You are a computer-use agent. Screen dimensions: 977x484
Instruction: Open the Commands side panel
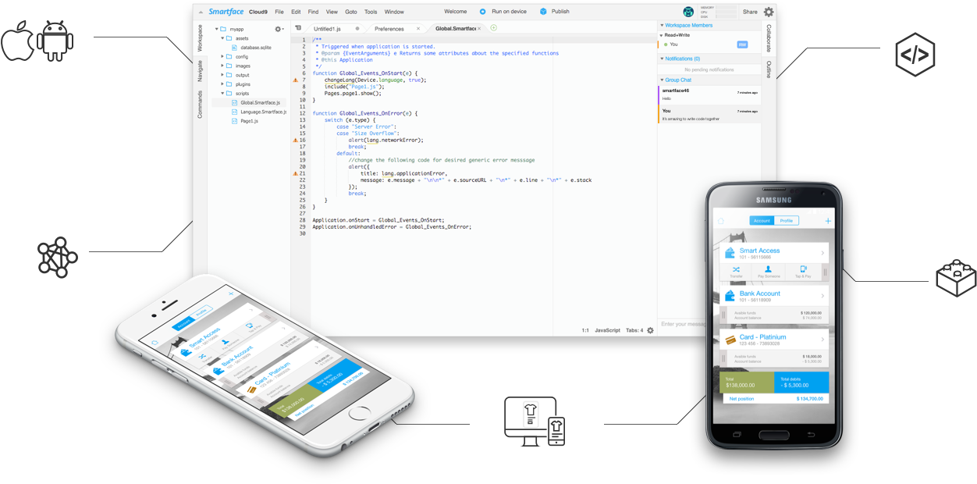tap(200, 104)
